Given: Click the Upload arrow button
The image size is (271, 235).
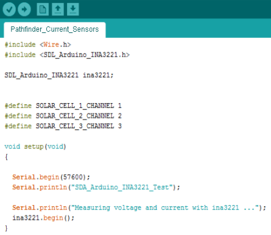Looking at the screenshot, I should click(x=24, y=9).
